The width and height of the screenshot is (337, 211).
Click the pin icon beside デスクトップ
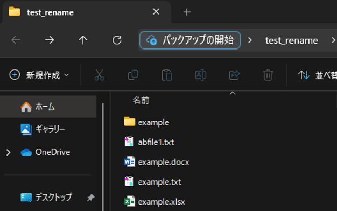(90, 198)
